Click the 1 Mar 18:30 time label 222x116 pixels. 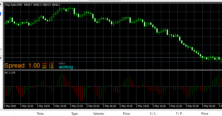tap(60, 106)
